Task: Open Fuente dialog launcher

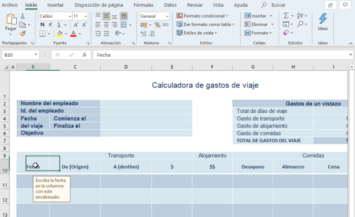Action: click(88, 43)
